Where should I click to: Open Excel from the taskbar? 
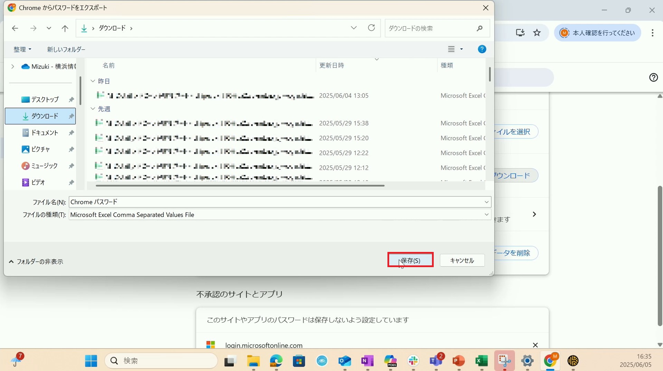click(481, 361)
